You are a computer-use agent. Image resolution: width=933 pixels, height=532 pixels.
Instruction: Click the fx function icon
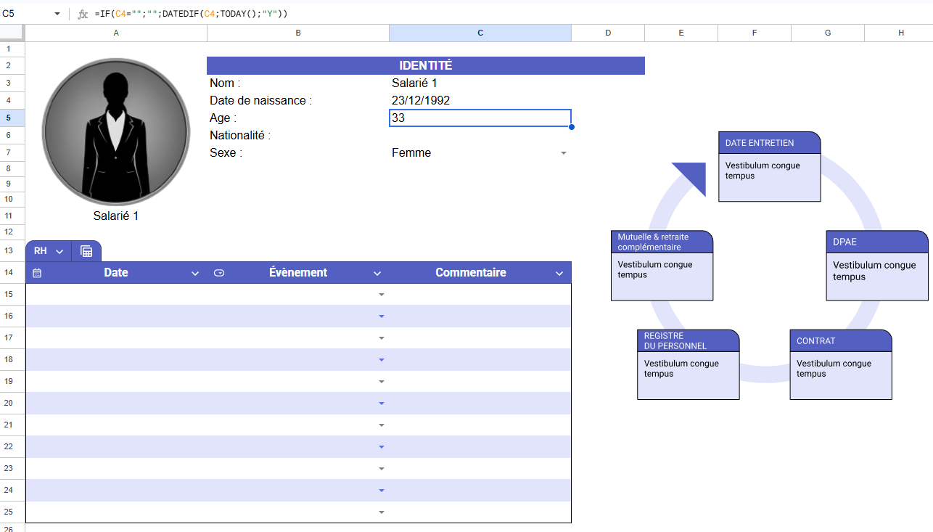coord(83,14)
